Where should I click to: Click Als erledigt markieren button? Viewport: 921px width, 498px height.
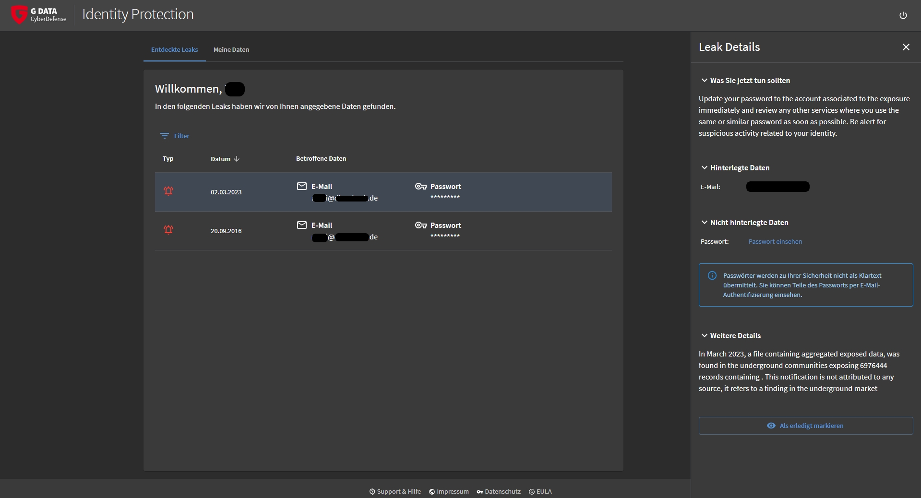[805, 426]
